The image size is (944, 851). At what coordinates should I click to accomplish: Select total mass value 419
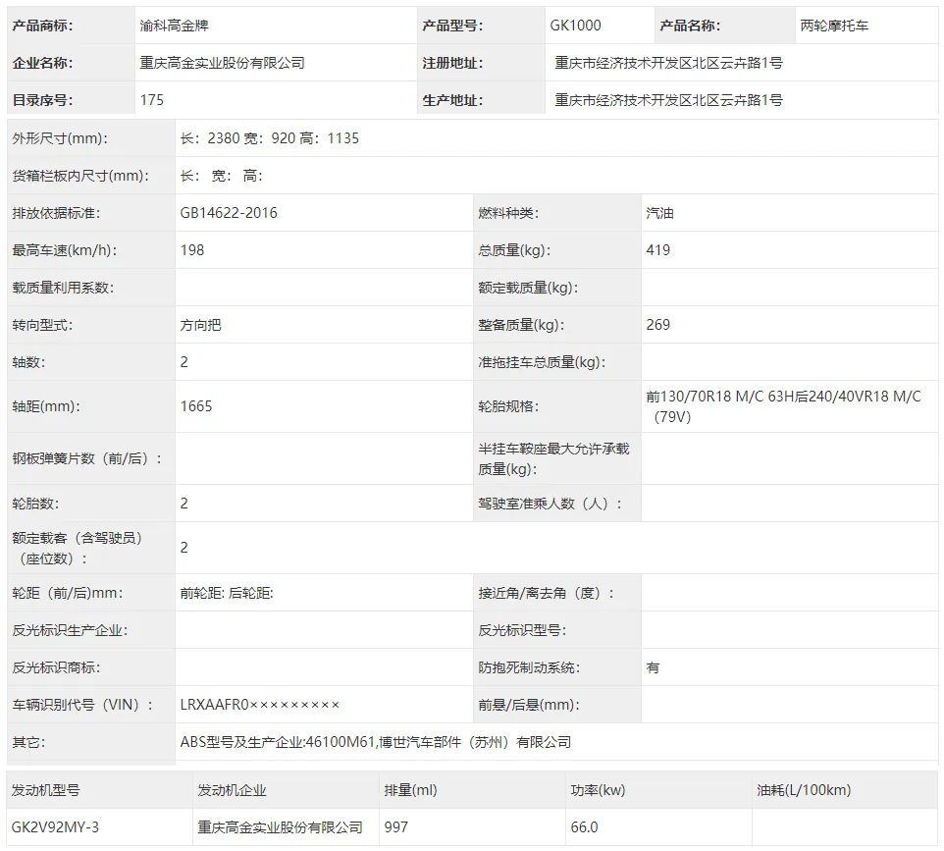pos(658,250)
